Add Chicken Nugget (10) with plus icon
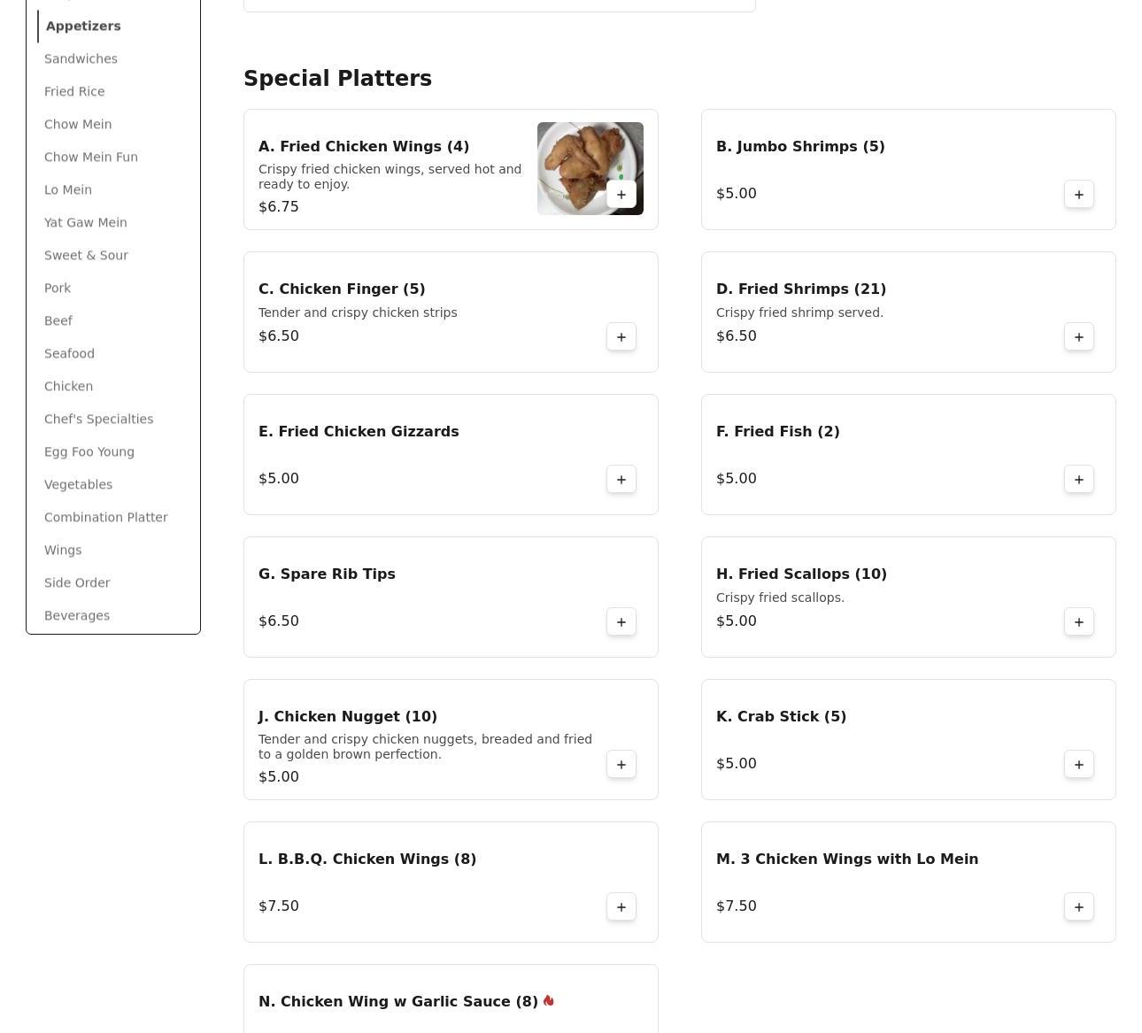The height and width of the screenshot is (1033, 1142). click(x=621, y=765)
